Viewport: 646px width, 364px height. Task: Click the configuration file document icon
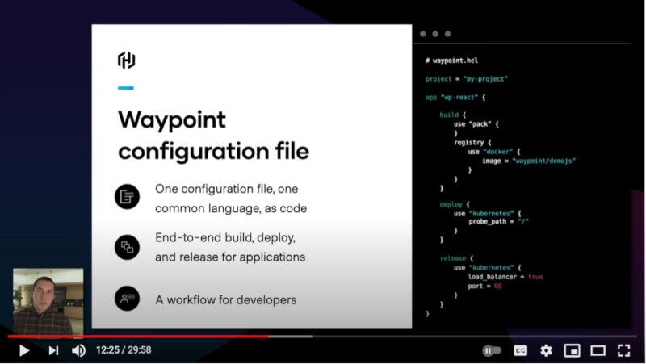tap(127, 197)
